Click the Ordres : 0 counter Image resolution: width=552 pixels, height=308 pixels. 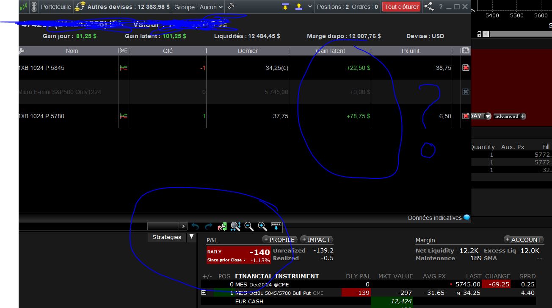365,7
